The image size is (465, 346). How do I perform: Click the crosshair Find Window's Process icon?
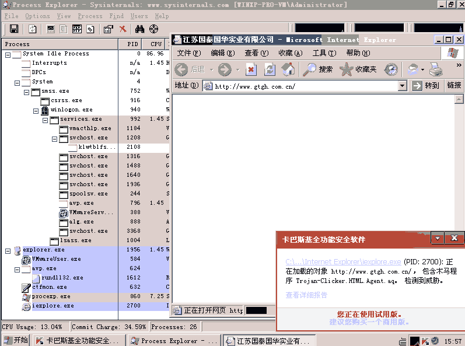[153, 29]
